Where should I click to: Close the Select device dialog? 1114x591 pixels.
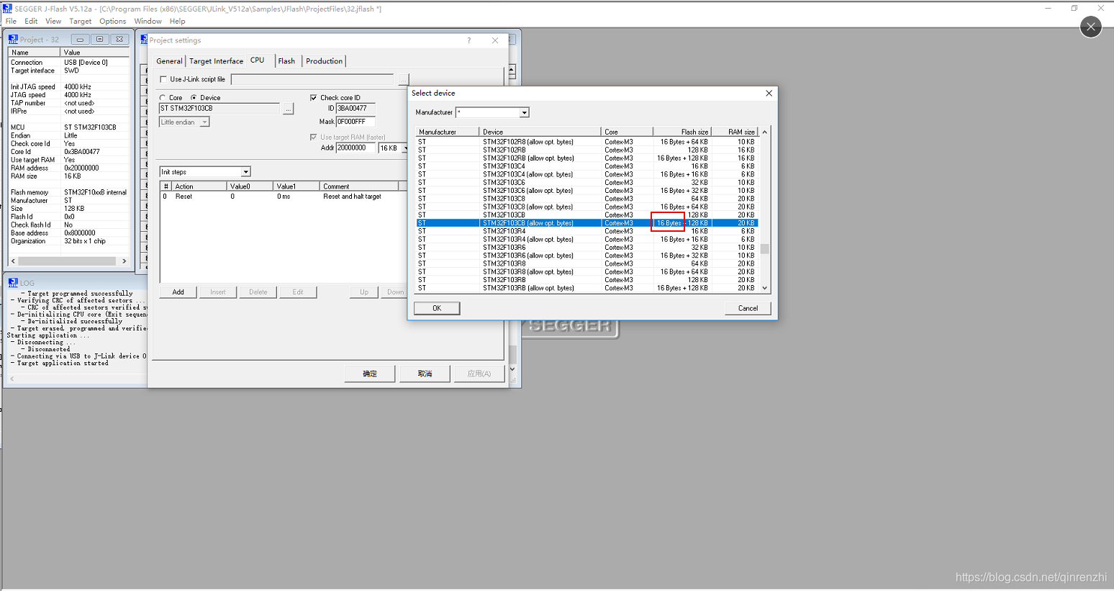(x=769, y=93)
